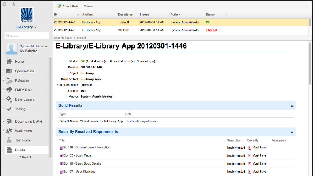Click the Development gear icon
Screen dimensions: 313x176
(x=9, y=99)
